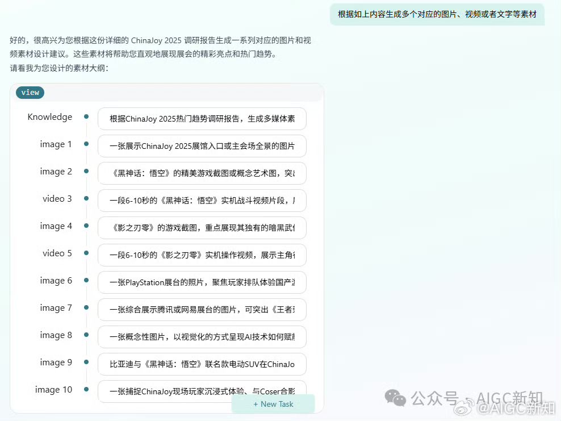Click the timeline dot beside image 2
Screen dimensions: 561x421
click(86, 171)
